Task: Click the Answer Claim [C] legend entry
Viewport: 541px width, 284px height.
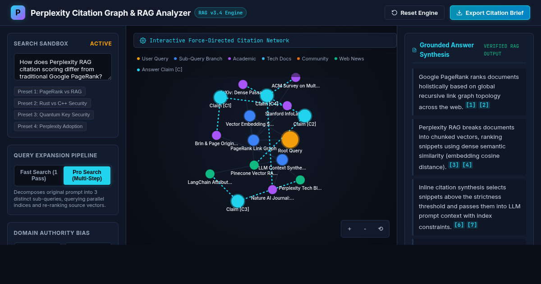Action: (x=160, y=69)
